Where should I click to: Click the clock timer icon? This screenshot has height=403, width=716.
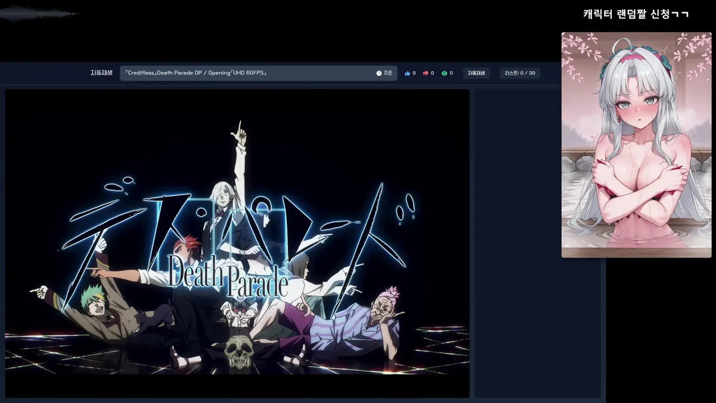[379, 73]
